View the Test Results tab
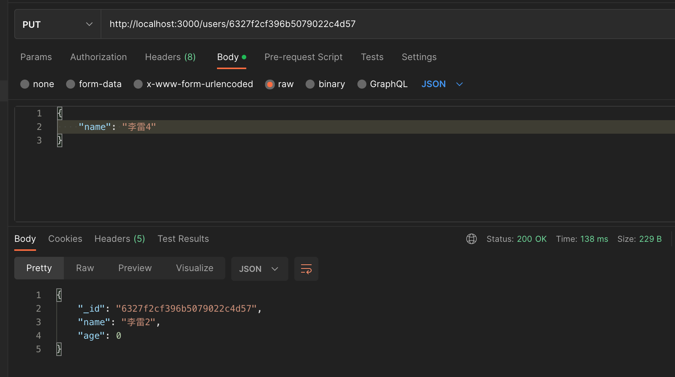 pyautogui.click(x=183, y=239)
